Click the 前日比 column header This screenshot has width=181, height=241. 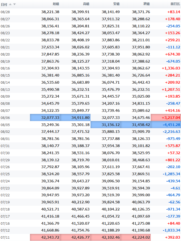(x=175, y=4)
